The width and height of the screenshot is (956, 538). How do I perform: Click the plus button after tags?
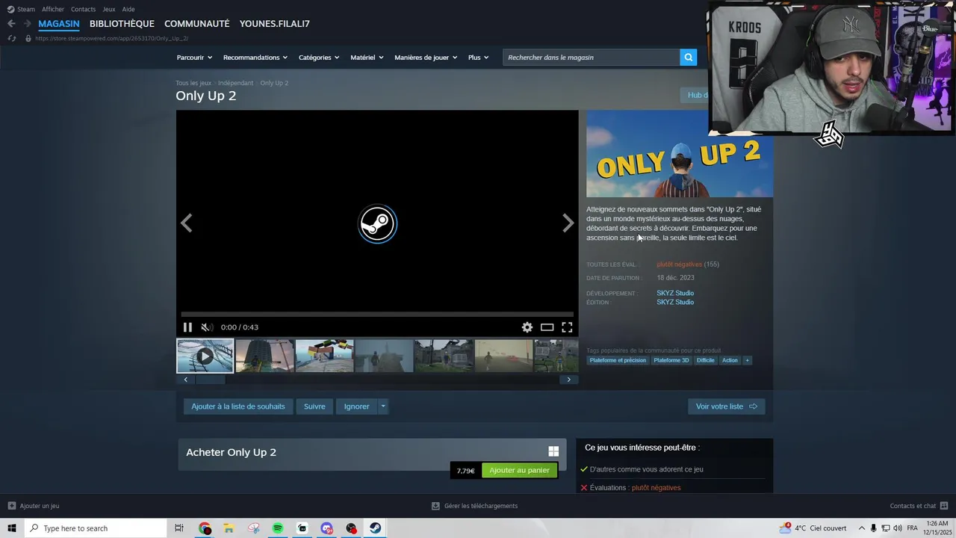(x=747, y=360)
